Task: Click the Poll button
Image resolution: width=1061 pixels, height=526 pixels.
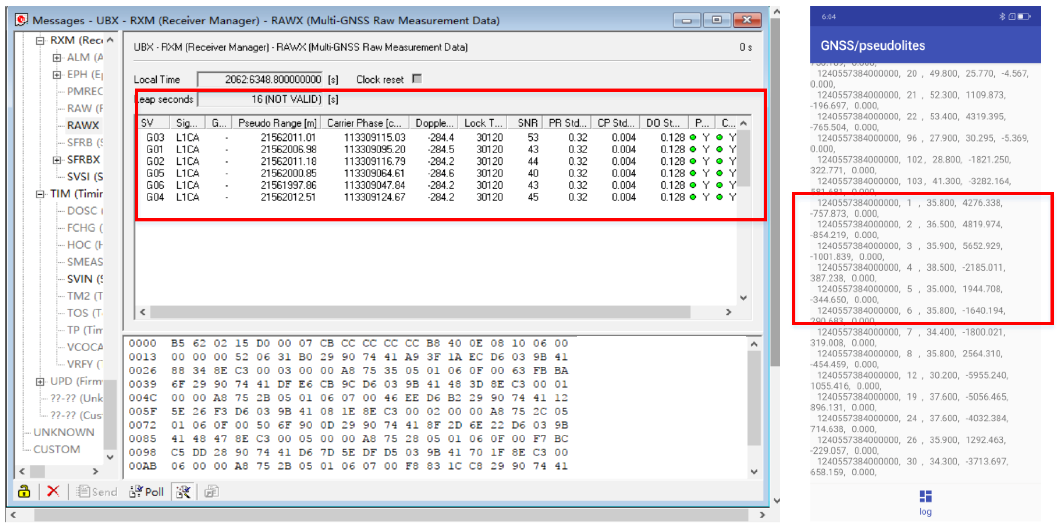Action: (x=147, y=491)
